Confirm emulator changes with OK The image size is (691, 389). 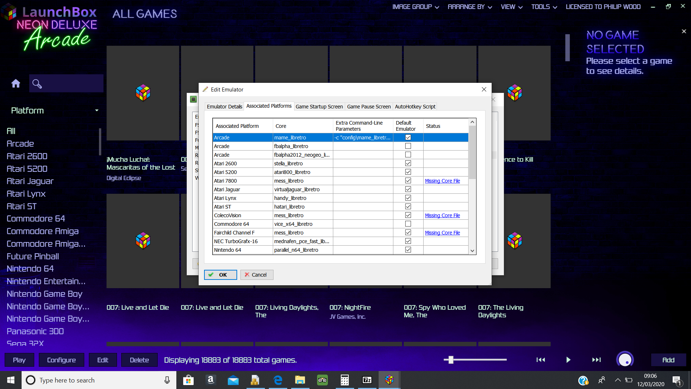pyautogui.click(x=220, y=275)
